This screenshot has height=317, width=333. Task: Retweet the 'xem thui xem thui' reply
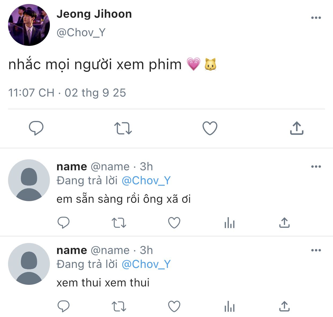pyautogui.click(x=119, y=307)
